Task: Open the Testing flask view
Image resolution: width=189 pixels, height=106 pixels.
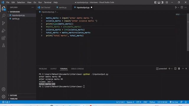Action: click(x=4, y=45)
